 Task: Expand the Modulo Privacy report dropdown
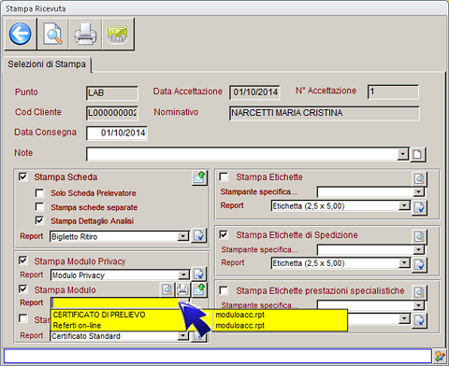tap(183, 274)
